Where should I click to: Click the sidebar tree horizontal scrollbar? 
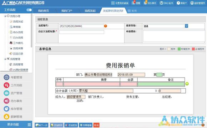click(14, 71)
